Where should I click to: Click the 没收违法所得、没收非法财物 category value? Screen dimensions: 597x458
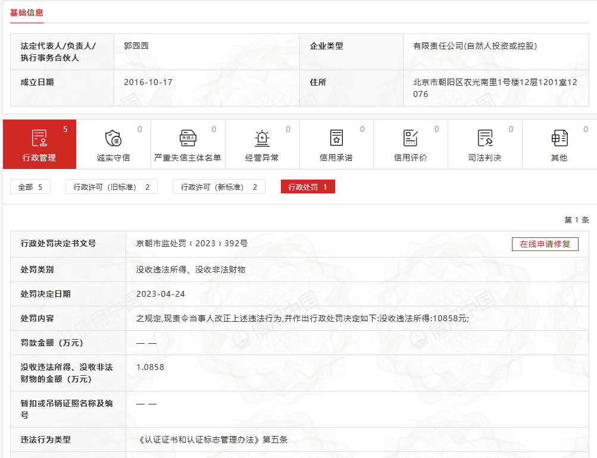click(x=190, y=269)
